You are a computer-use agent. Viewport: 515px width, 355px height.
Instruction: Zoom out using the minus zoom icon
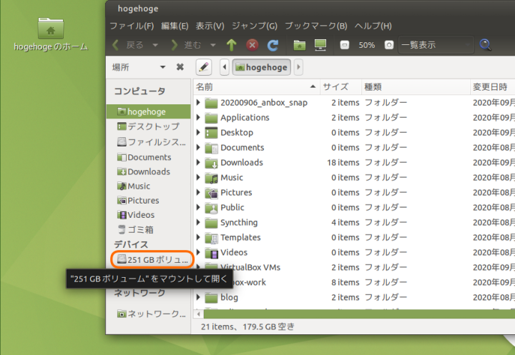345,45
